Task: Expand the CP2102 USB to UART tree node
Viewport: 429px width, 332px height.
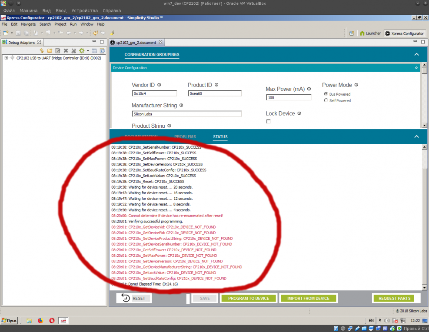Action: [x=6, y=58]
